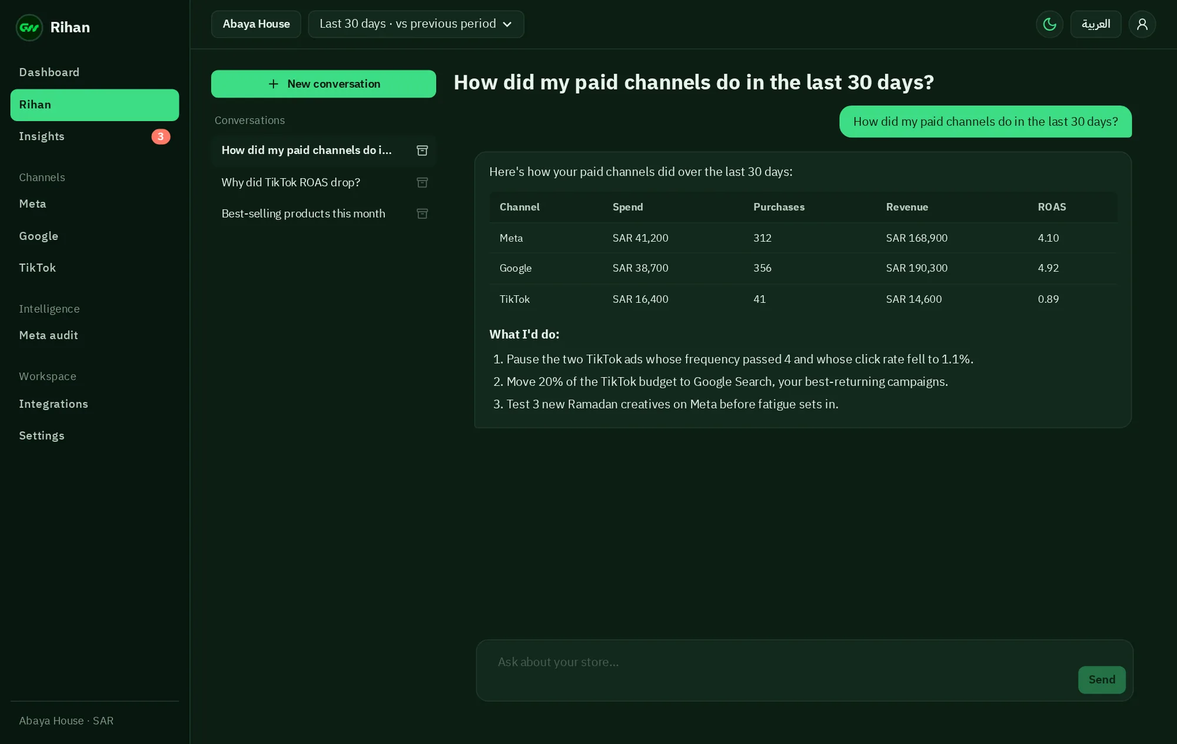
Task: Click Meta's spend SAR 41,200
Action: pyautogui.click(x=640, y=238)
